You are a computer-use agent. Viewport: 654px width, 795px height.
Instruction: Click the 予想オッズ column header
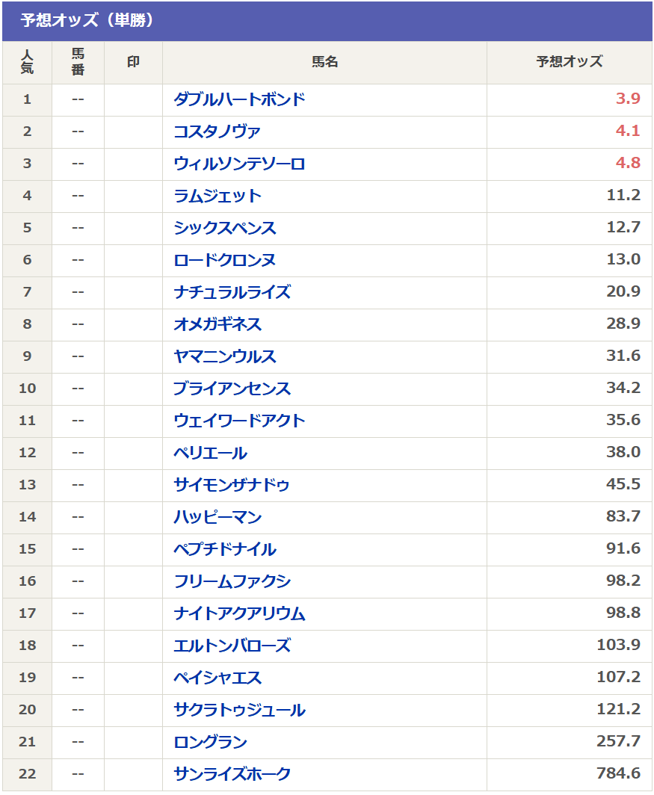[x=569, y=62]
